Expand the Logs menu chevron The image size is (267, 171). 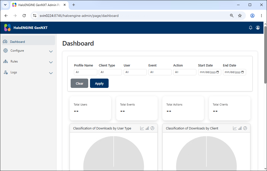(x=51, y=73)
